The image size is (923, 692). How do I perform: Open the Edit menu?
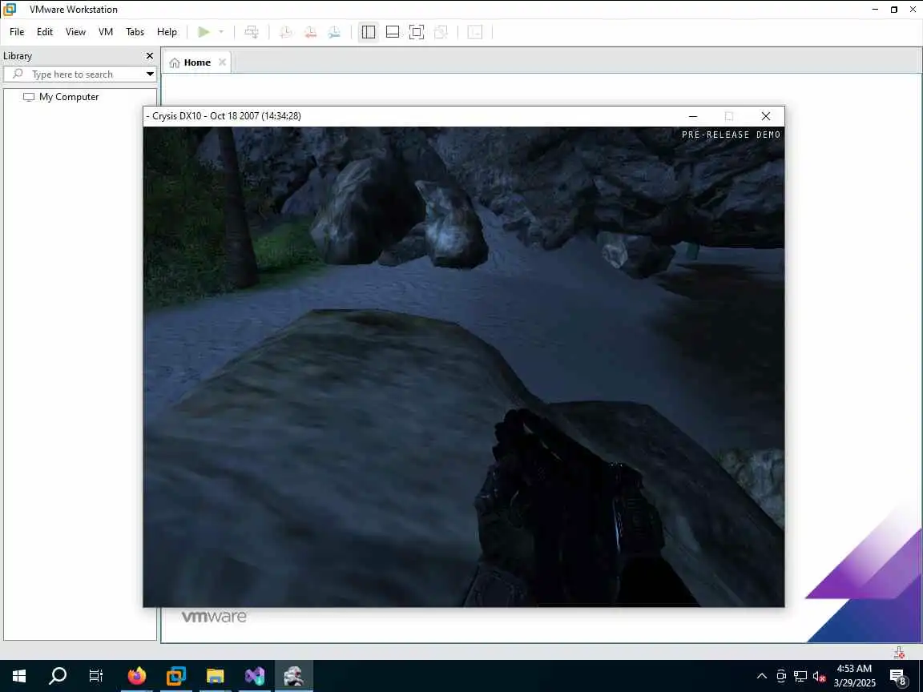tap(45, 32)
